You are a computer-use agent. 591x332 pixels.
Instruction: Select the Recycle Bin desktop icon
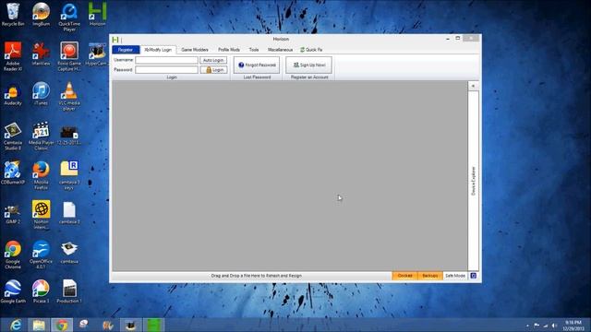coord(13,15)
